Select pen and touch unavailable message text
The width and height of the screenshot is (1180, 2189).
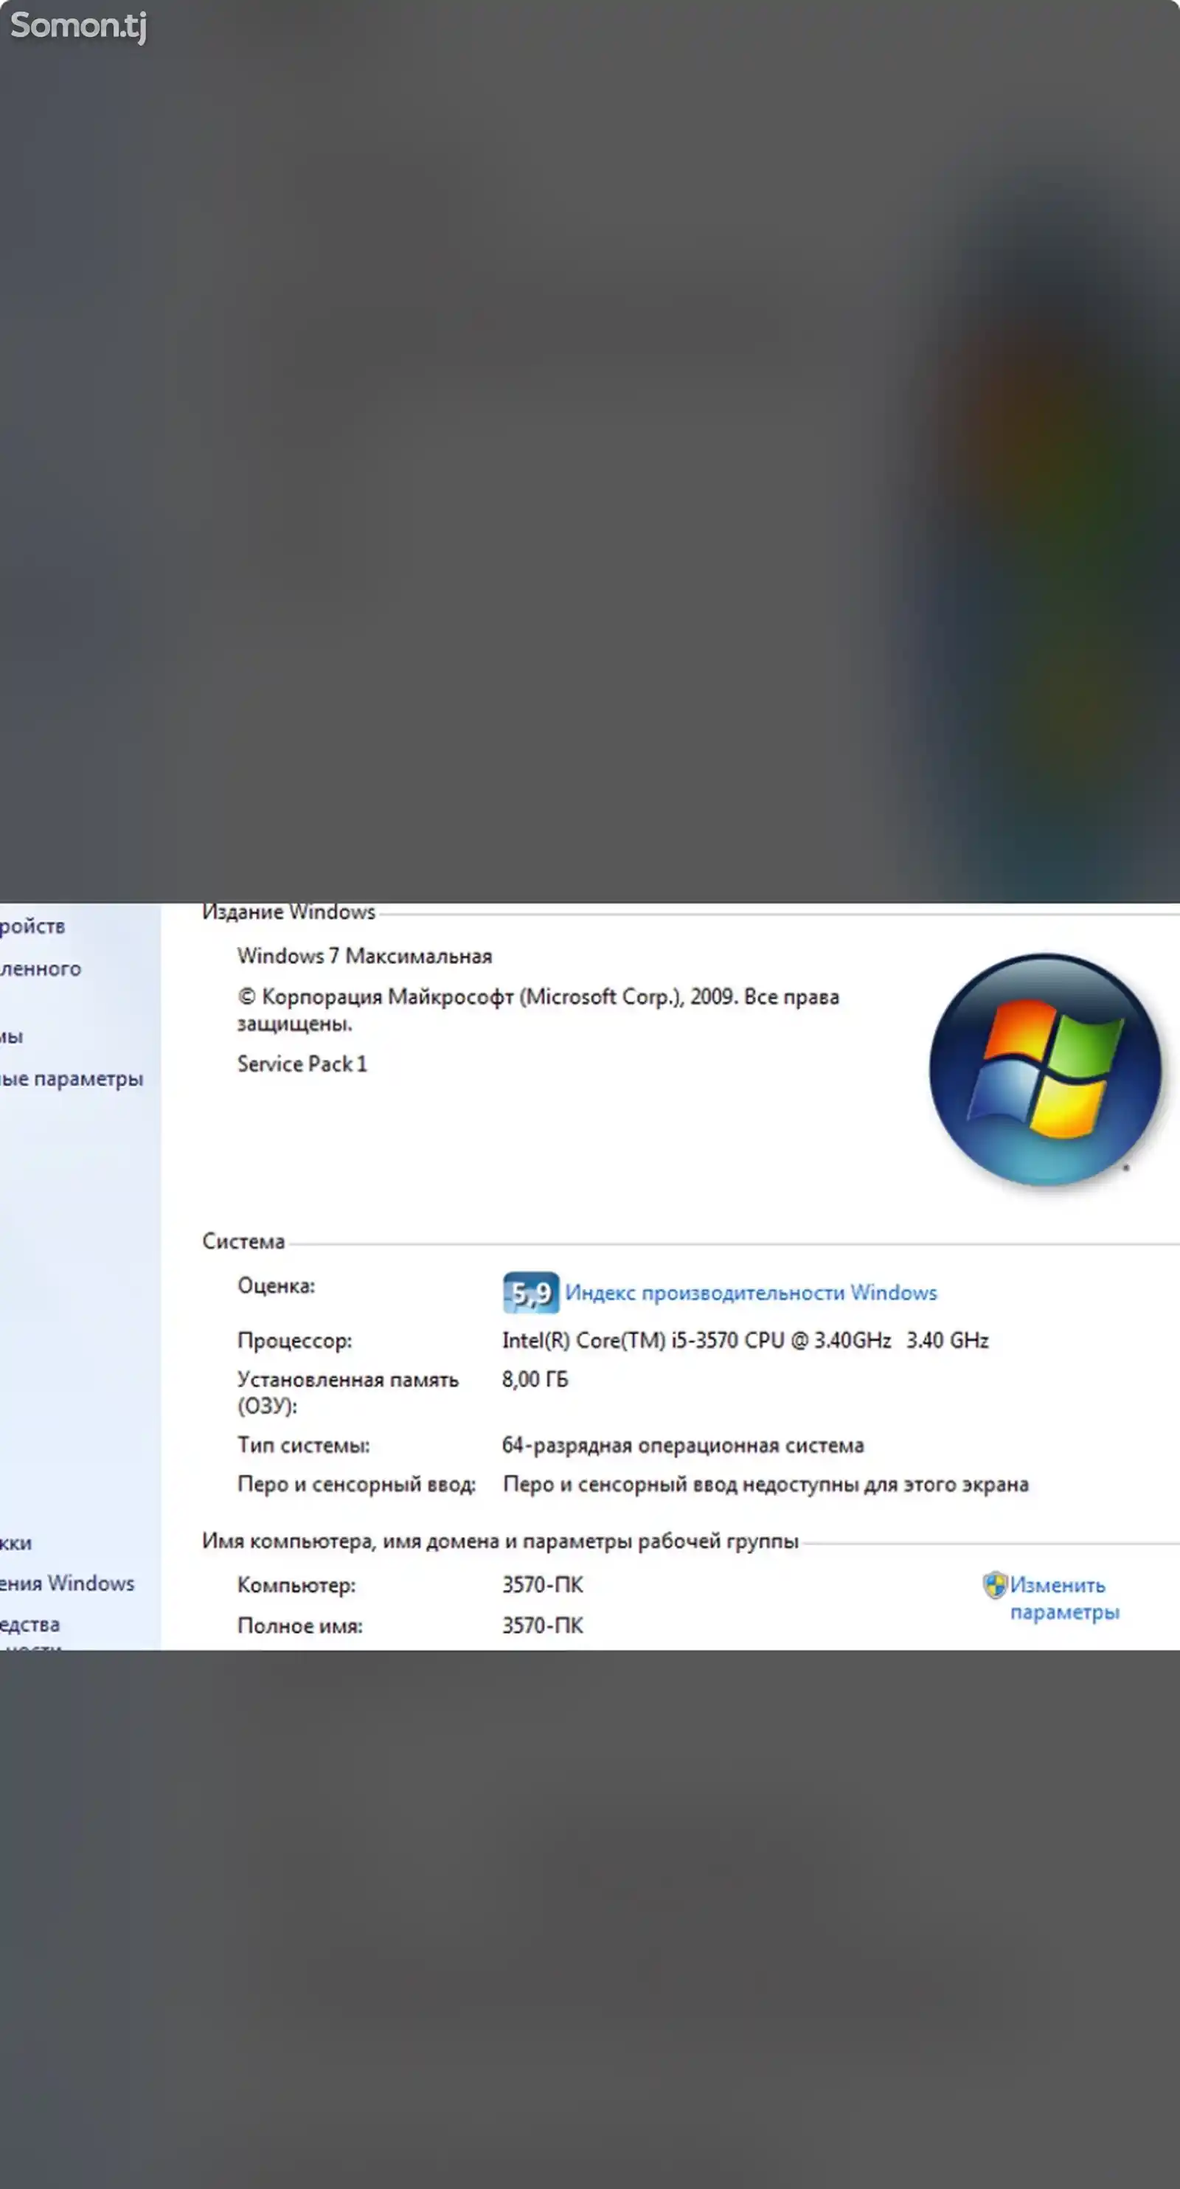pyautogui.click(x=766, y=1485)
